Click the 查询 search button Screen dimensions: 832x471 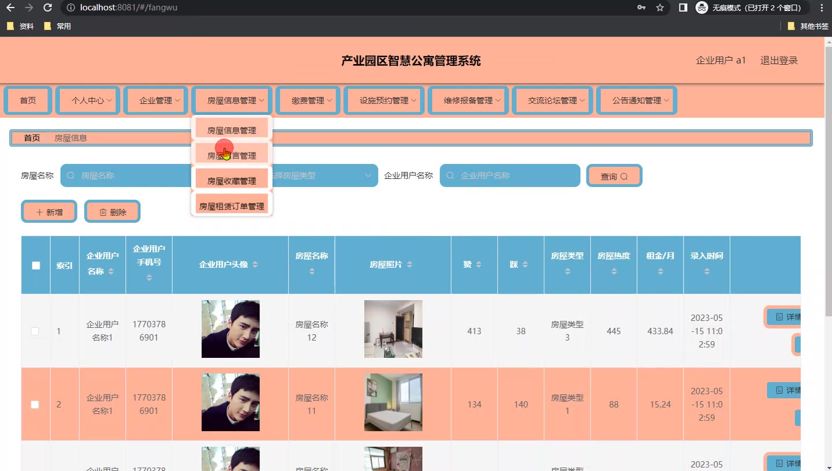tap(614, 176)
